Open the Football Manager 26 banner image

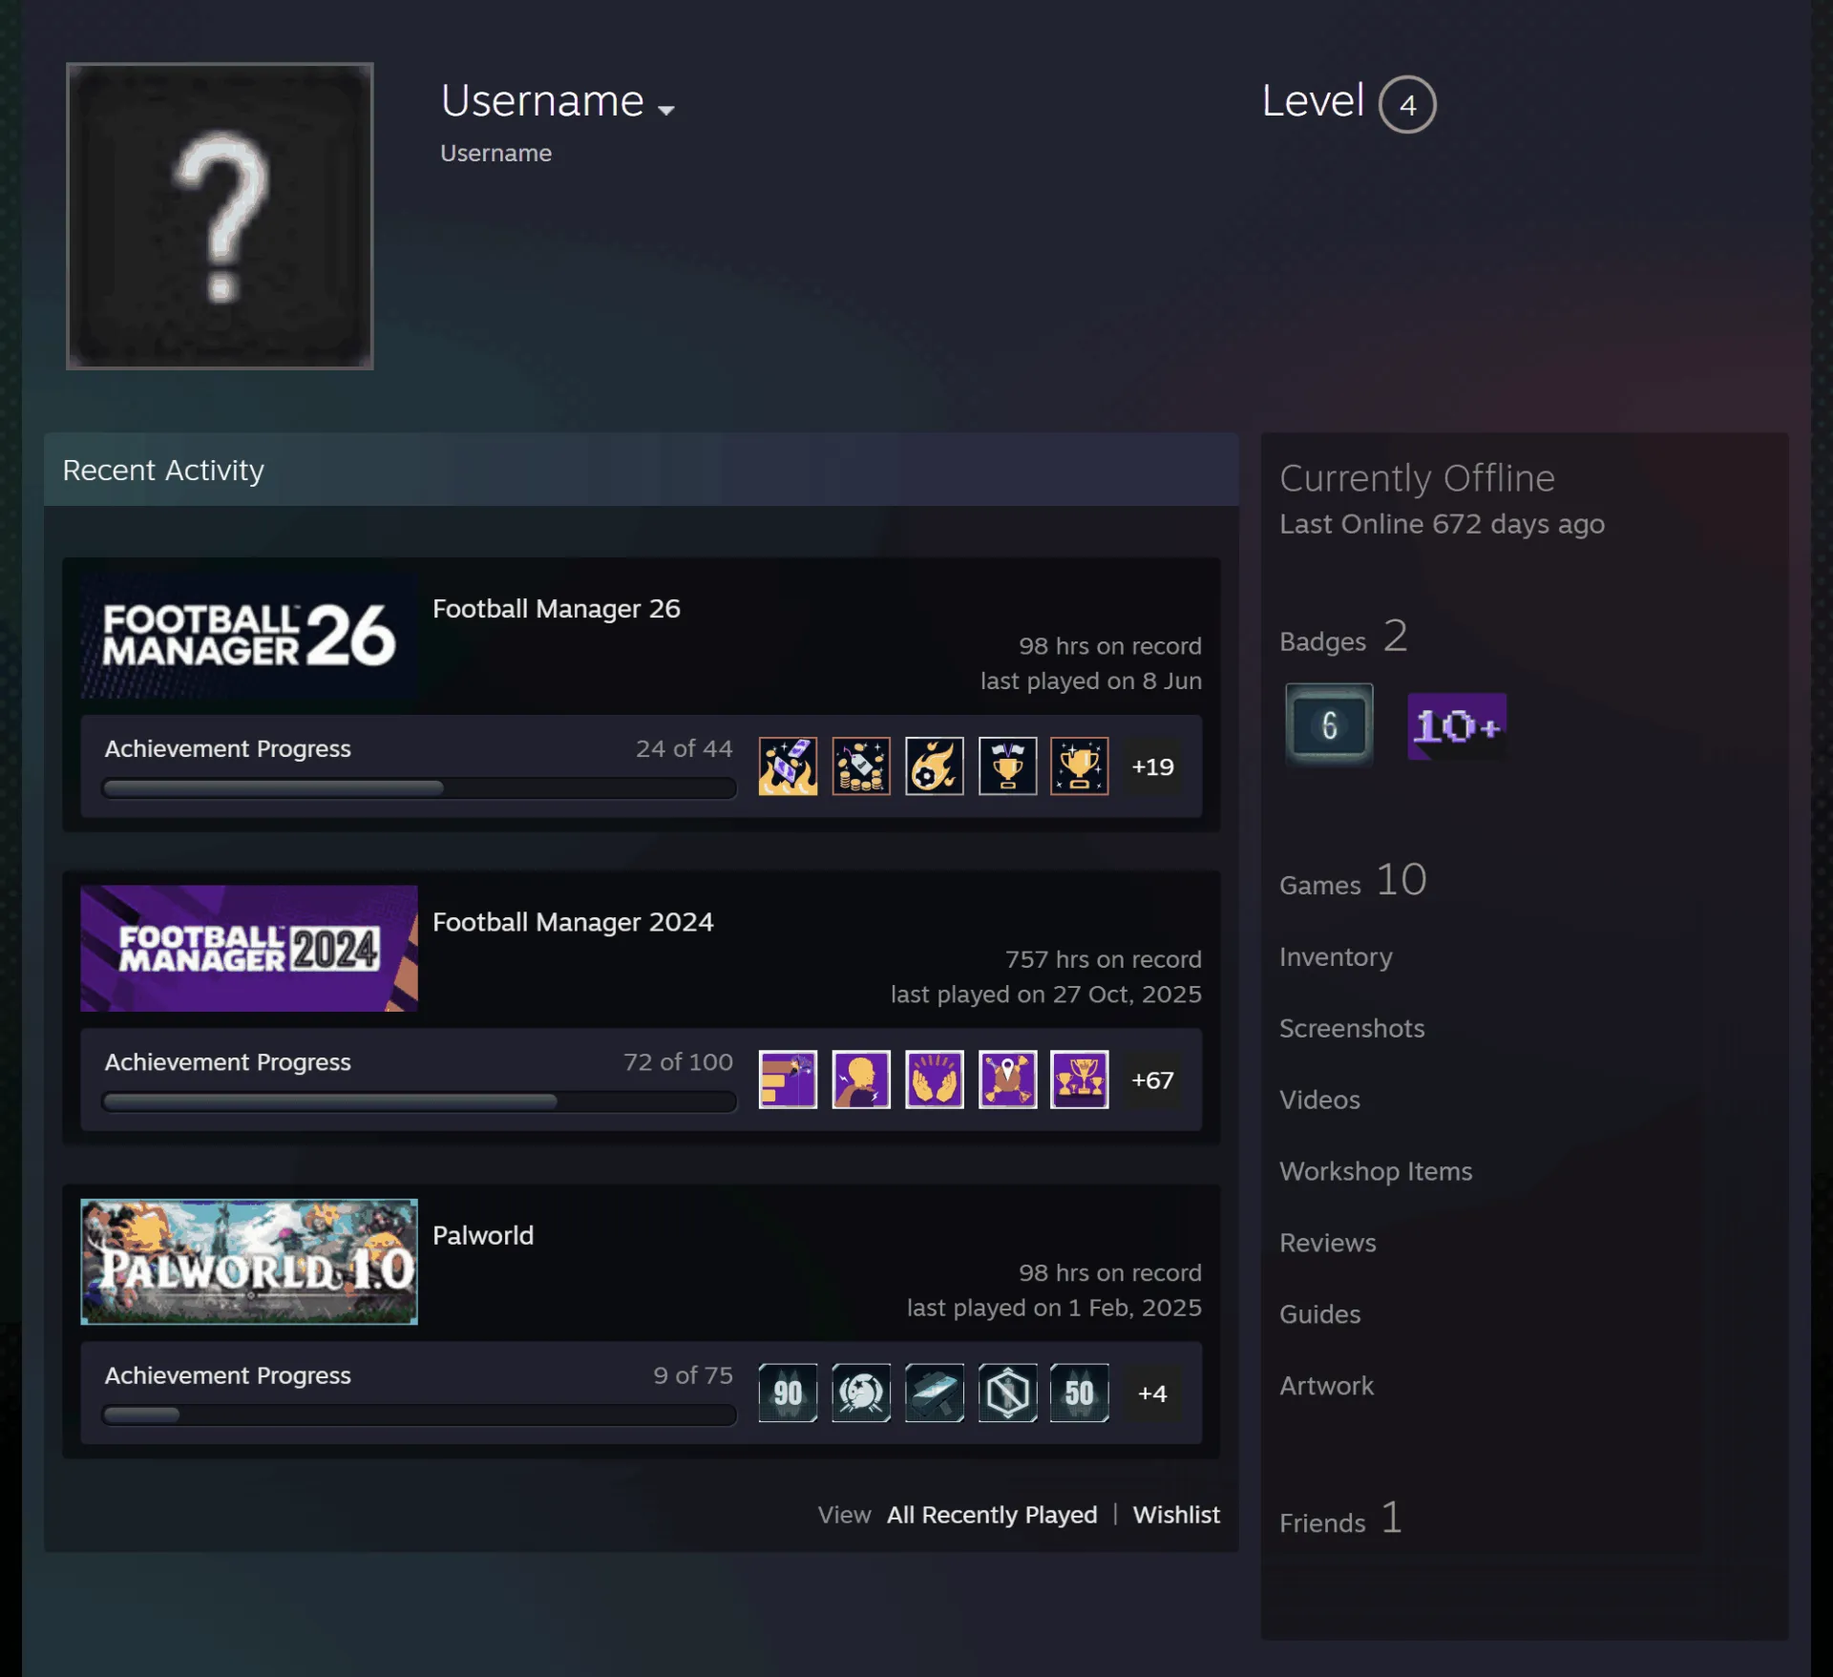[249, 635]
